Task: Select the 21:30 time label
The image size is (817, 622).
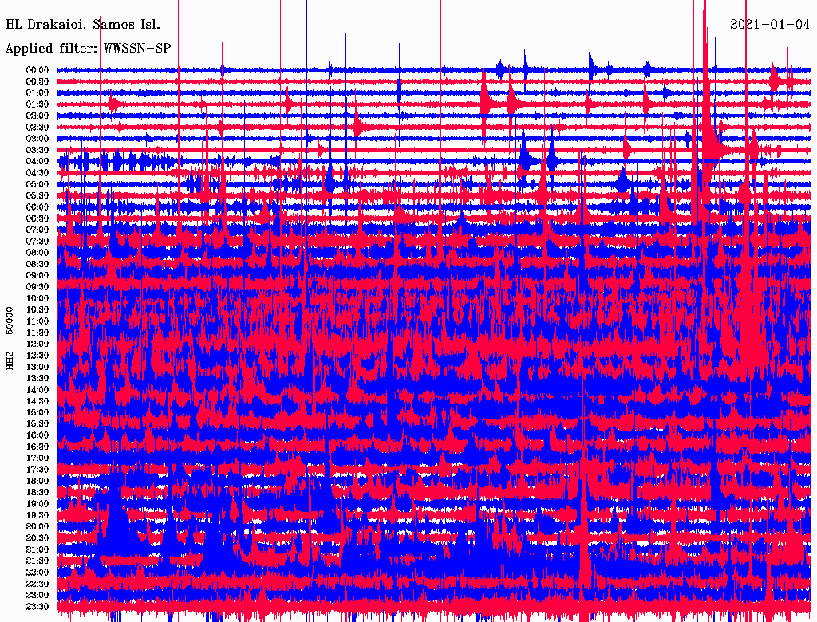Action: pos(37,561)
